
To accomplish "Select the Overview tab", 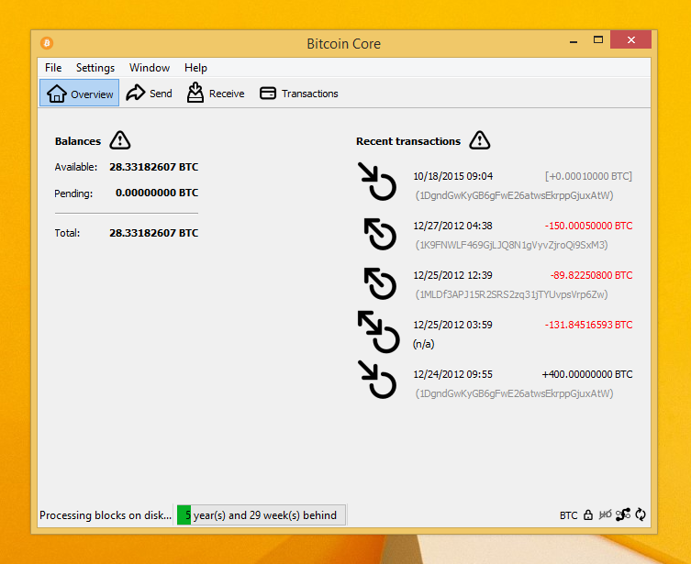I will [79, 93].
